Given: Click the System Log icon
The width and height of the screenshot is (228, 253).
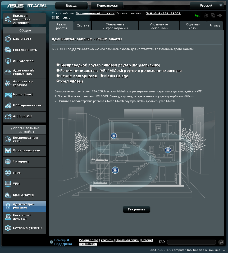Looking at the screenshot, I should click(8, 217).
